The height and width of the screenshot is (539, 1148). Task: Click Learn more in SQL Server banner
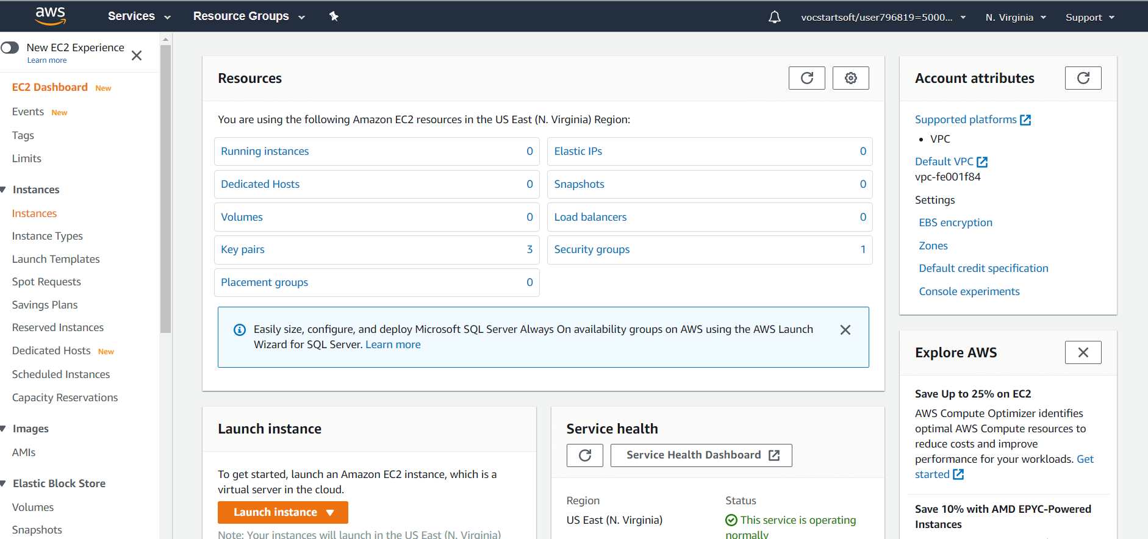coord(393,344)
